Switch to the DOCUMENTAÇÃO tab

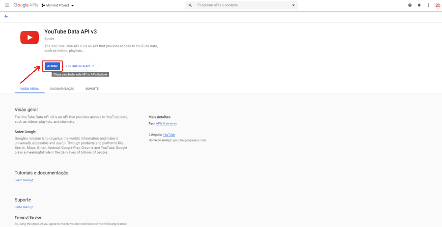click(x=62, y=88)
